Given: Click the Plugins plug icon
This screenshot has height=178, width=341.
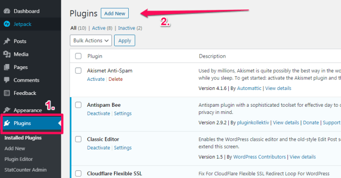Looking at the screenshot, I should [7, 123].
